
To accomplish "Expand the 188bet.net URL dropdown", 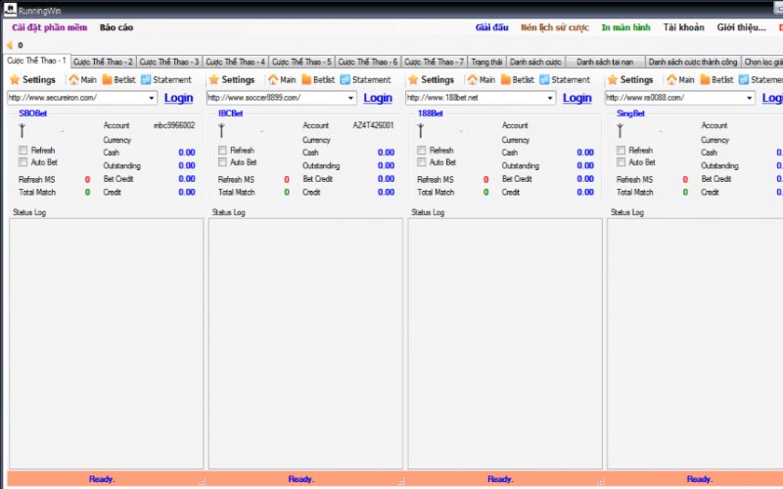I will click(551, 98).
